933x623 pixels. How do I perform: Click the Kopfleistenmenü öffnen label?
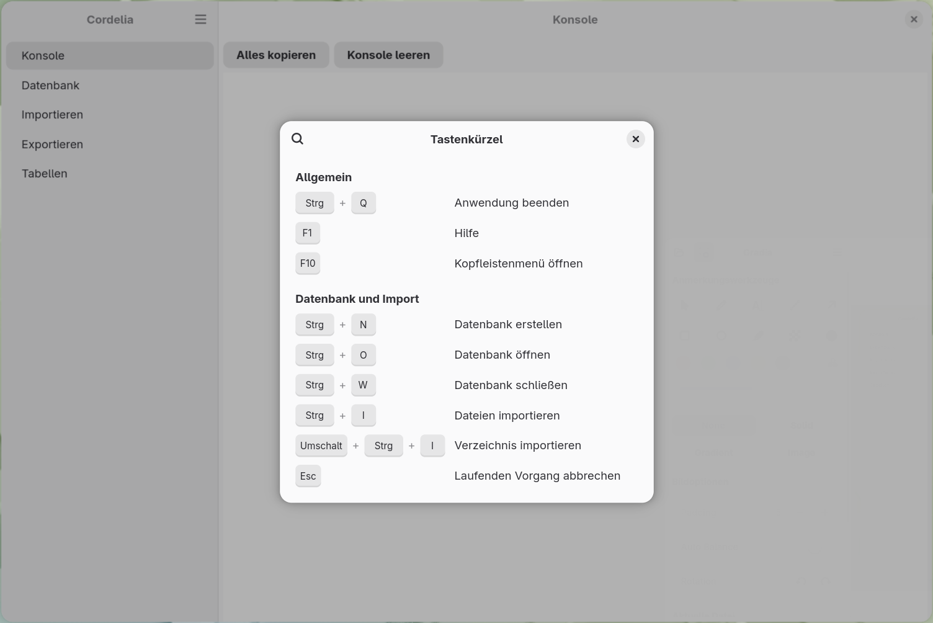(519, 264)
